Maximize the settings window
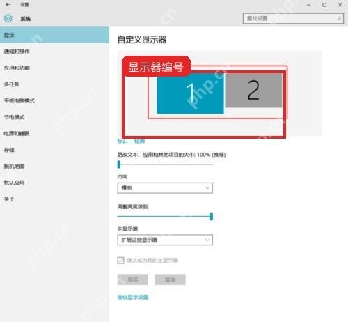This screenshot has height=322, width=348. point(324,5)
